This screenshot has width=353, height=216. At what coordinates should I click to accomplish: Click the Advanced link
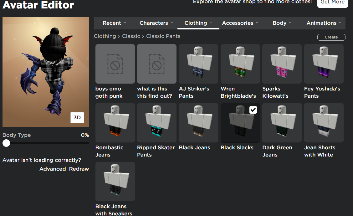coord(53,169)
